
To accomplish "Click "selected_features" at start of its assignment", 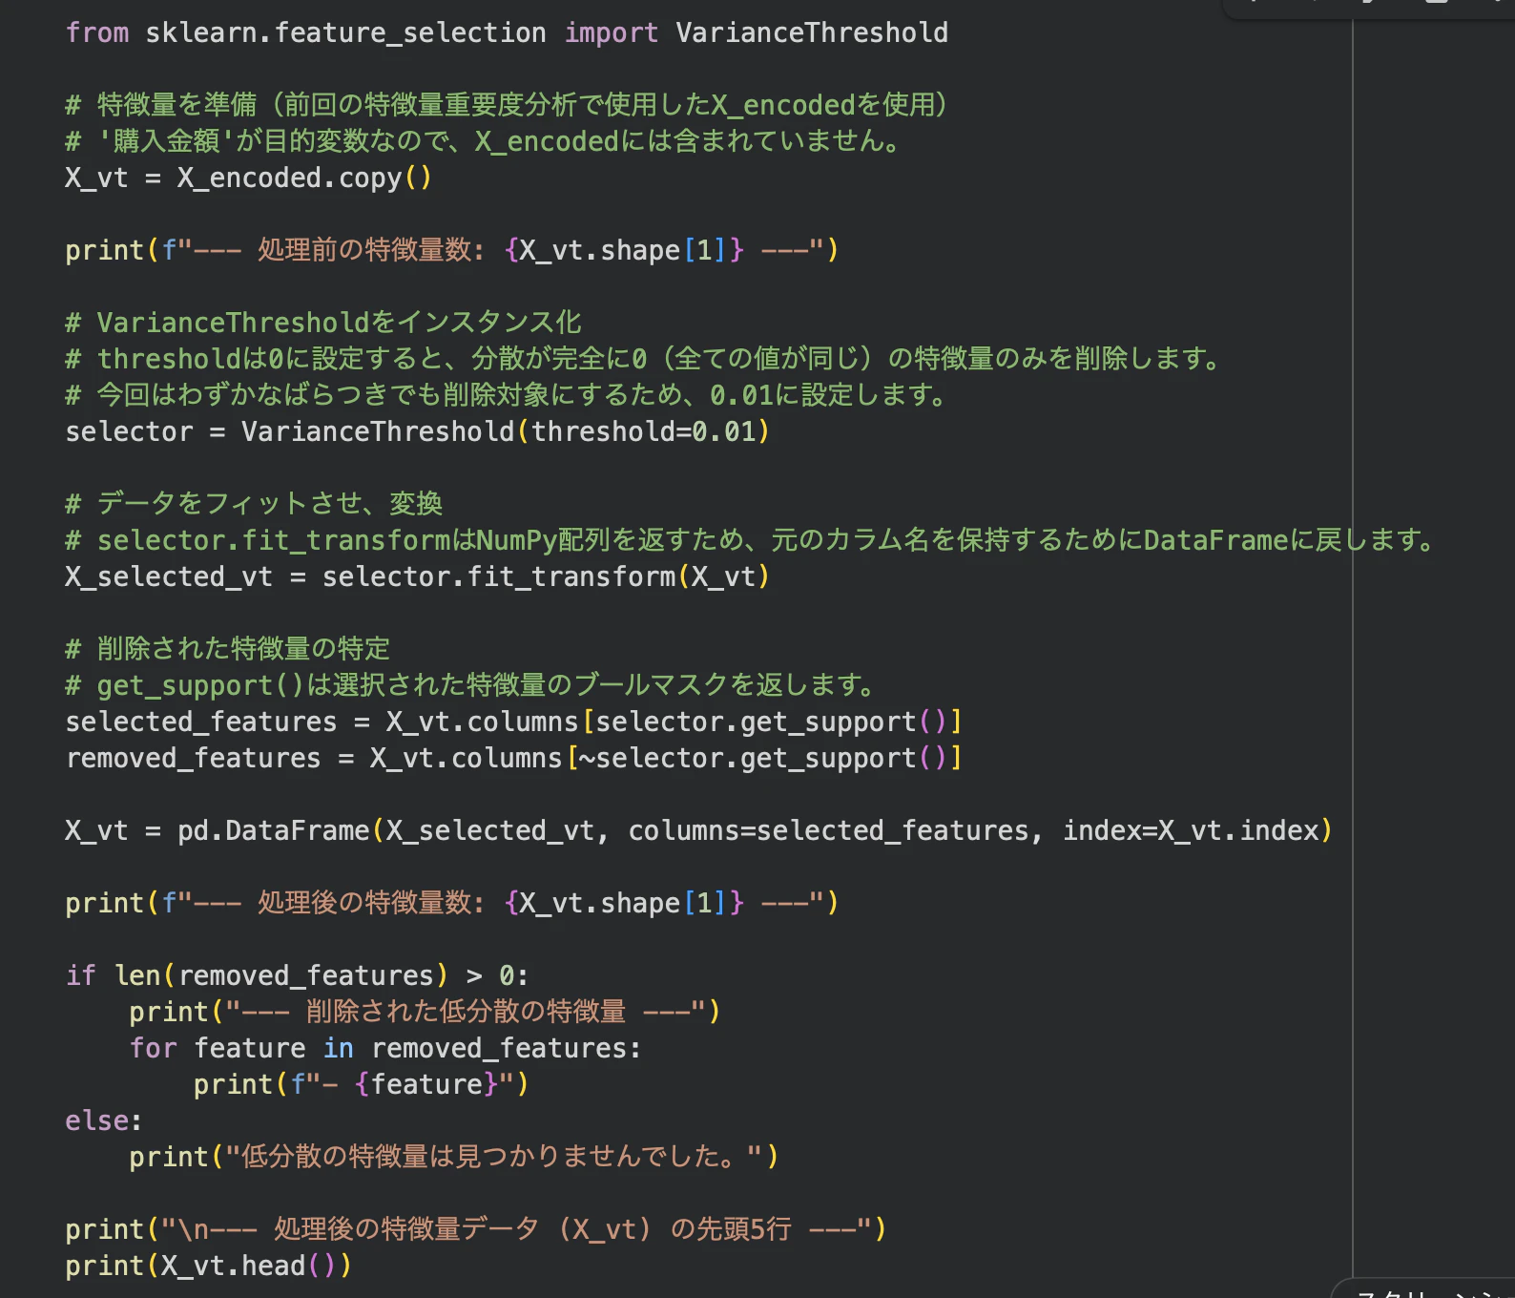I will (201, 722).
